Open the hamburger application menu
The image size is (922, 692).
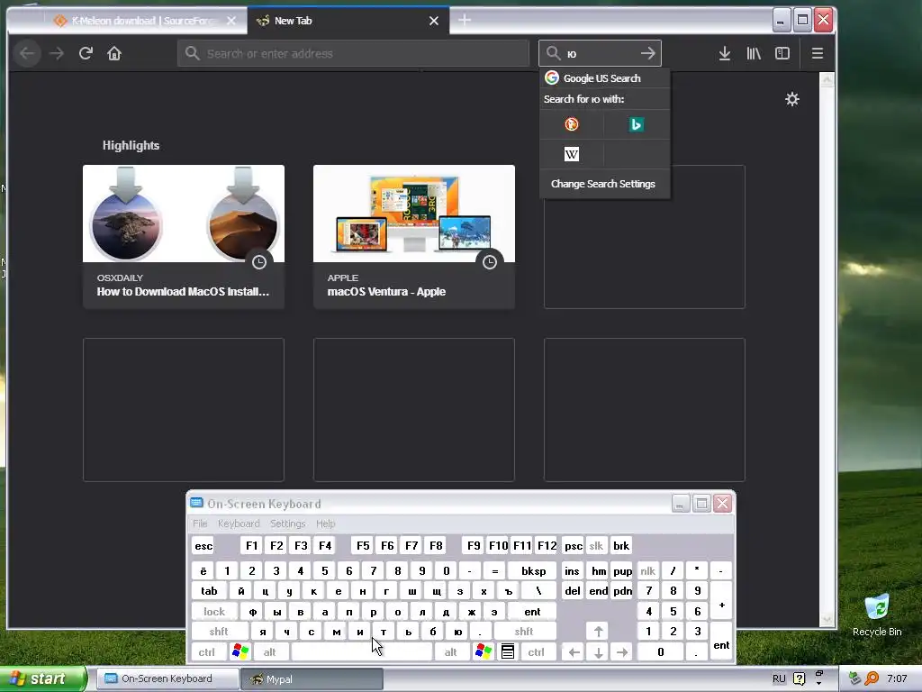(x=818, y=53)
